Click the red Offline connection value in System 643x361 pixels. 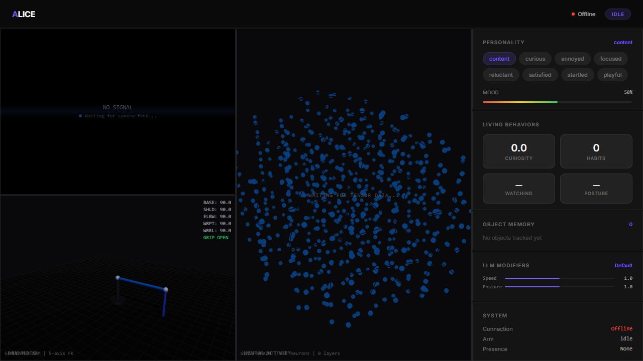click(x=621, y=329)
